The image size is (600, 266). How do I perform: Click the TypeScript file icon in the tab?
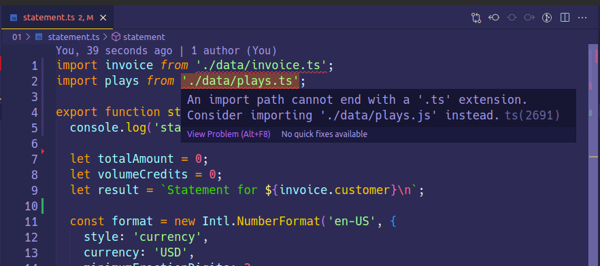pos(14,18)
